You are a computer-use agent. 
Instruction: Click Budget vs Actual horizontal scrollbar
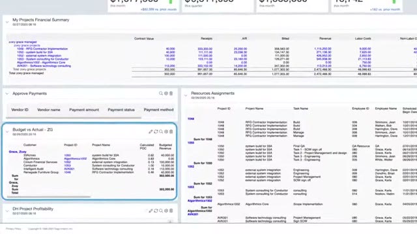[x=49, y=197]
